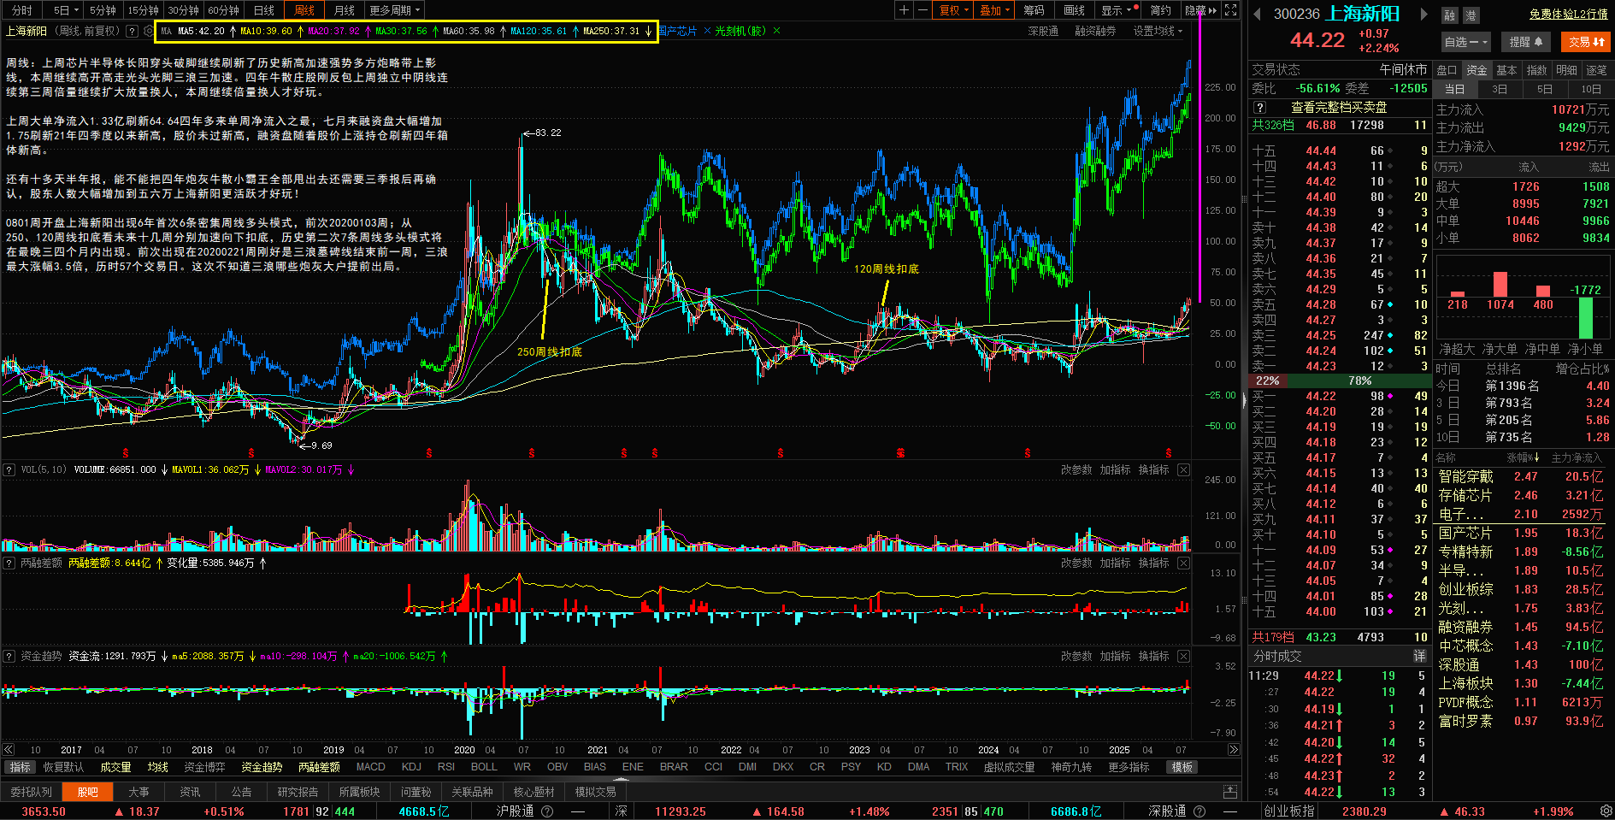Viewport: 1615px width, 820px height.
Task: Open settings gear in bottom-right status bar
Action: 1606,811
